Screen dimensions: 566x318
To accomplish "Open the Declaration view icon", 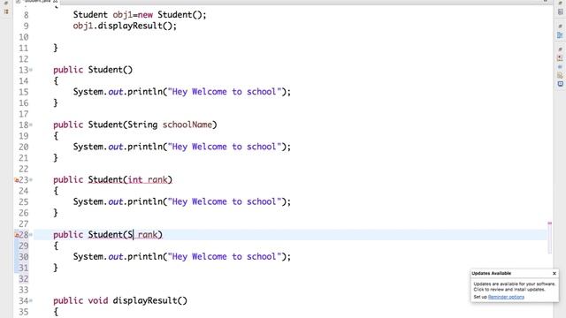I will pyautogui.click(x=560, y=75).
